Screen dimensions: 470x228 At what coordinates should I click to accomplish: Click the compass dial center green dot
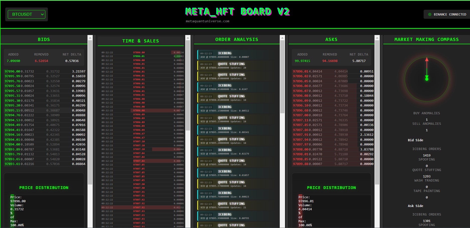pos(427,79)
